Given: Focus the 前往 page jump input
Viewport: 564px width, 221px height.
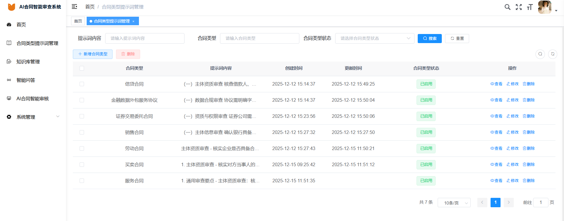Looking at the screenshot, I should point(540,203).
